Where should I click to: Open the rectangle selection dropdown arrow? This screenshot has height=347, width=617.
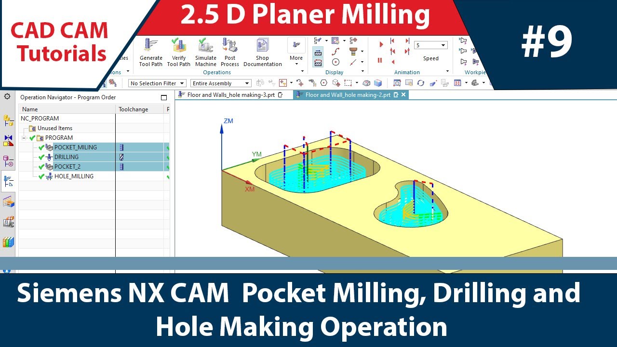[356, 83]
